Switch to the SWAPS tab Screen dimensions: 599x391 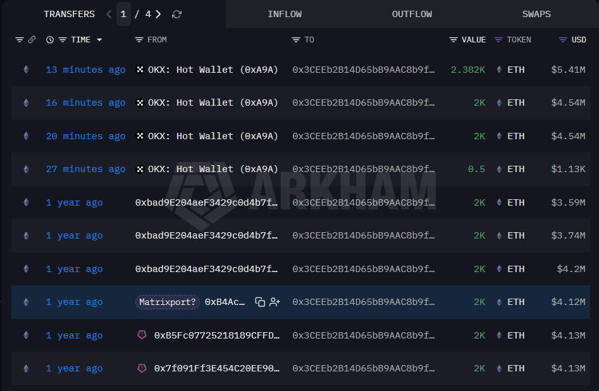(536, 13)
